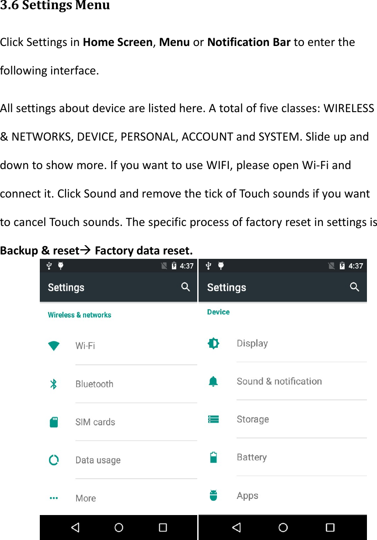
Task: Expand More under Wireless & networks
Action: [53, 498]
